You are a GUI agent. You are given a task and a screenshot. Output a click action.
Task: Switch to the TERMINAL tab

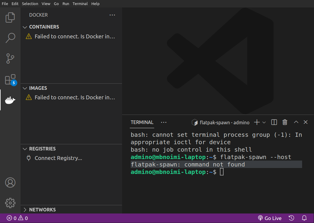tap(142, 122)
